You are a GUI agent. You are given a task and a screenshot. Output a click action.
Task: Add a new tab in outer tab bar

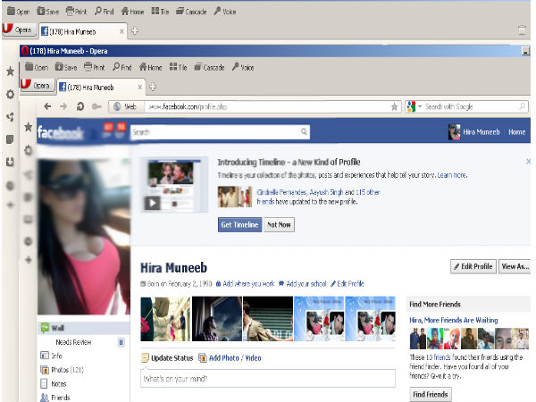(x=135, y=30)
